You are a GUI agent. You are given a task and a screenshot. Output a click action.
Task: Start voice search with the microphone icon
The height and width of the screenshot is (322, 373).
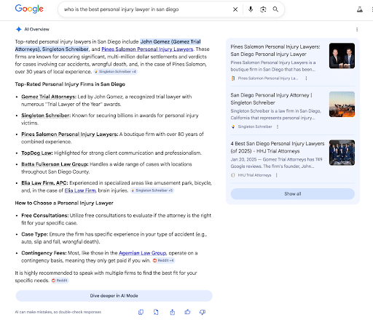click(x=251, y=9)
